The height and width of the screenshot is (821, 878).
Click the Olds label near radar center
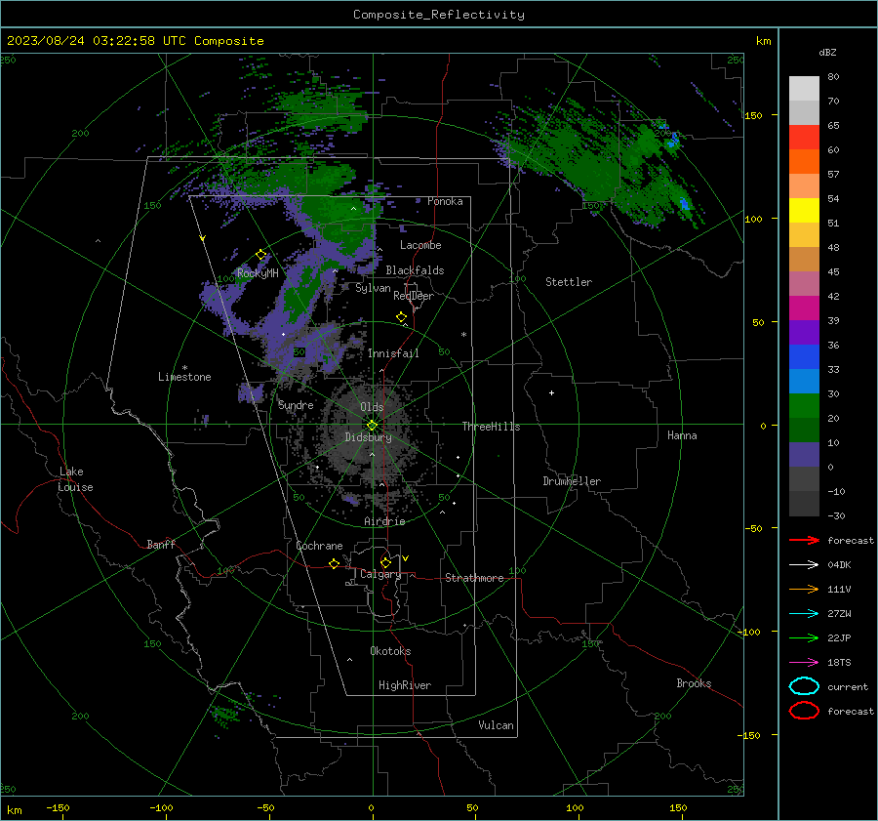(x=372, y=407)
